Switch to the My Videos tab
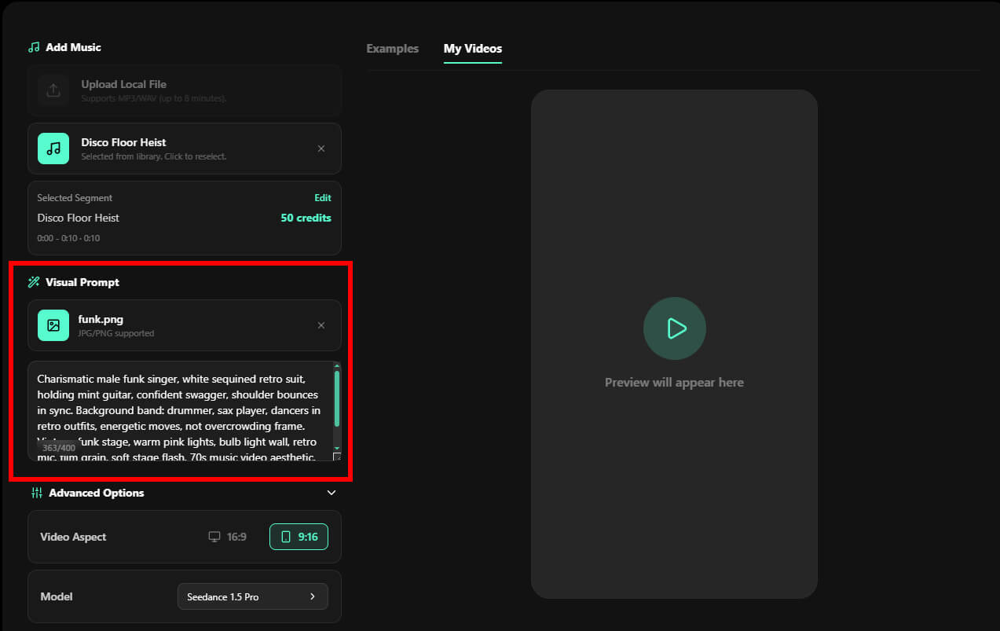Screen dimensions: 1000x631 [473, 49]
